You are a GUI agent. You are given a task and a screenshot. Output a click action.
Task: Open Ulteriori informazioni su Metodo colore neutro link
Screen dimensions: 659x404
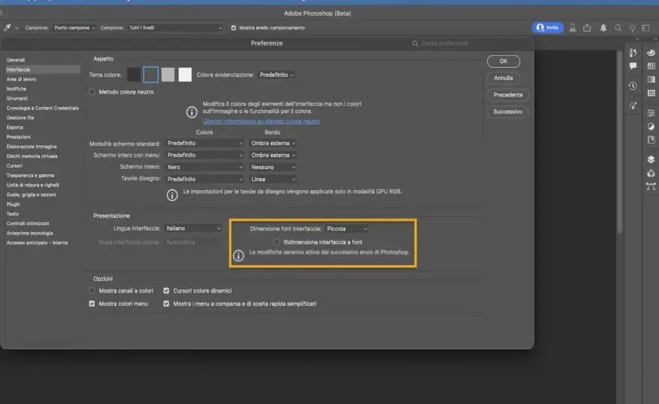pyautogui.click(x=261, y=121)
